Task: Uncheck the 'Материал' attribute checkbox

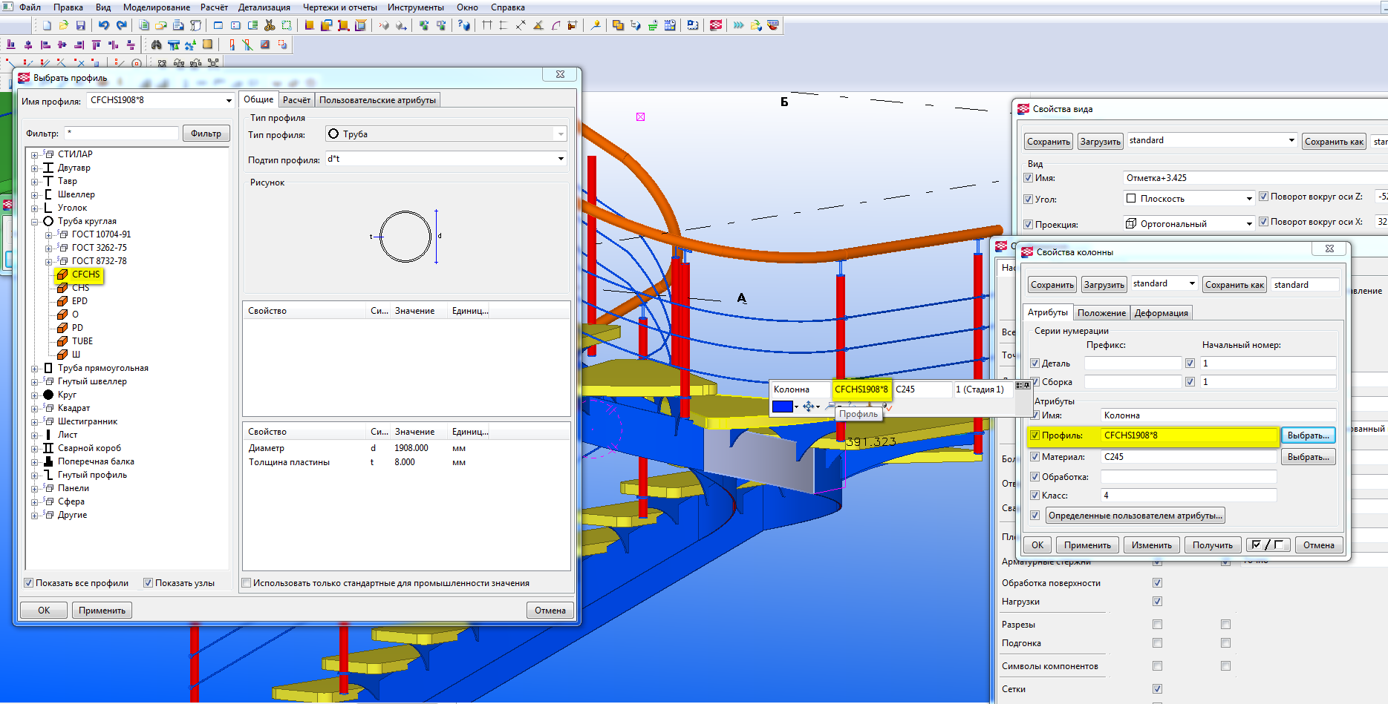Action: pyautogui.click(x=1035, y=457)
